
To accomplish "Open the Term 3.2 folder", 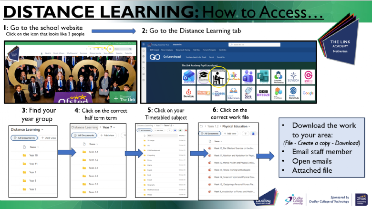I will (x=93, y=192).
